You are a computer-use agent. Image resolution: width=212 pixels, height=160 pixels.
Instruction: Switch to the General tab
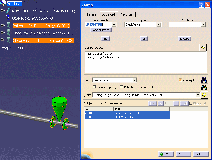tap(91, 14)
